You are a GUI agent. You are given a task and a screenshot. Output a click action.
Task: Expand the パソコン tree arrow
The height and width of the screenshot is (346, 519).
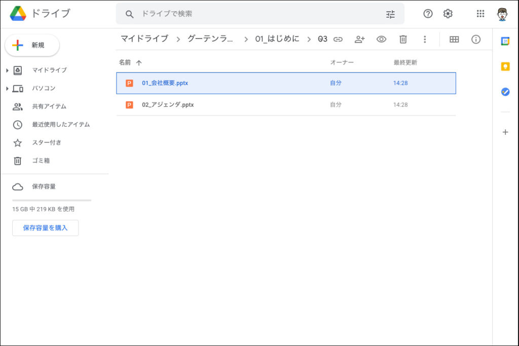[x=7, y=89]
